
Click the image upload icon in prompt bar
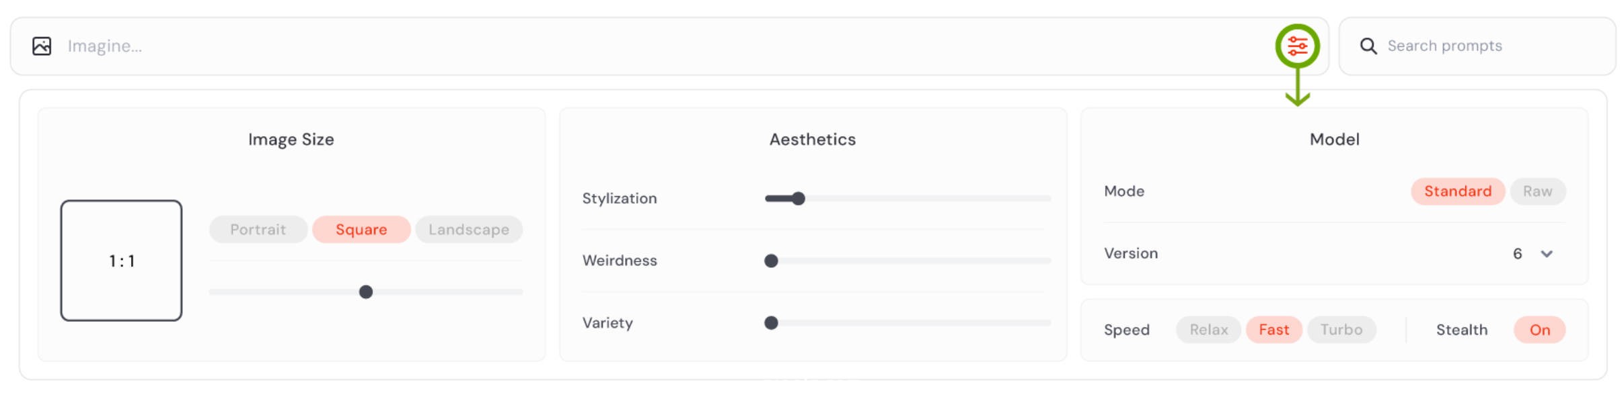(x=42, y=46)
